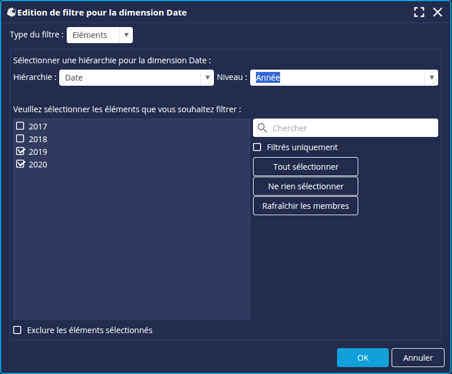
Task: Click the Niveau field showing 'Année'
Action: point(339,78)
